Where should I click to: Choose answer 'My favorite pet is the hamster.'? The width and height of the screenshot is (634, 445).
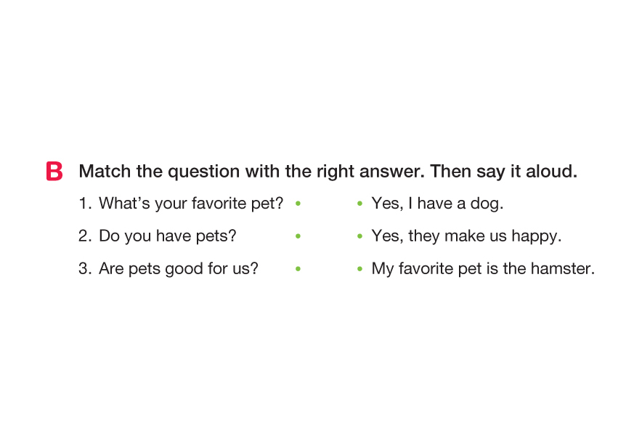coord(483,268)
